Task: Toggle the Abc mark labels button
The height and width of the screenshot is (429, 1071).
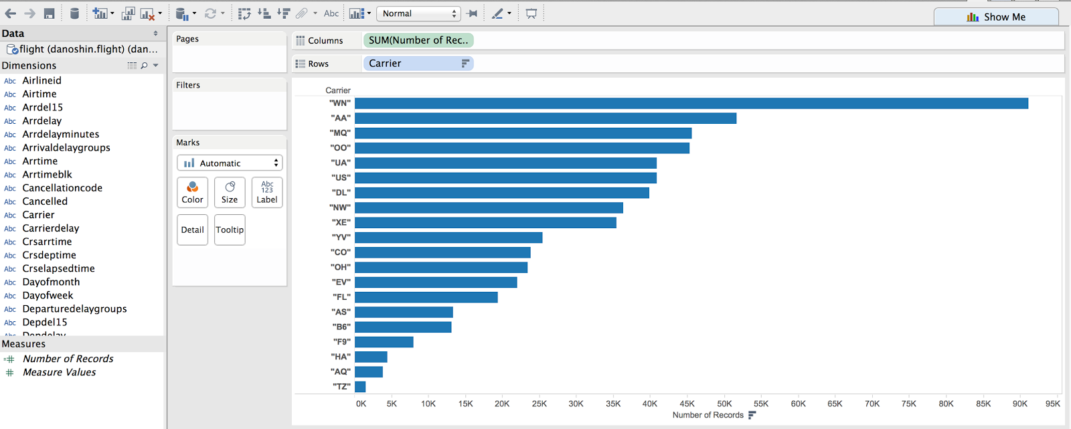Action: click(x=331, y=13)
